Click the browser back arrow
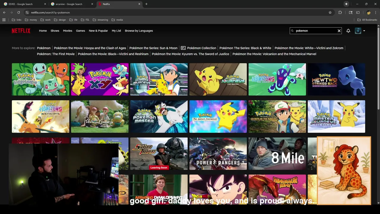Image resolution: width=380 pixels, height=214 pixels. pos(4,12)
